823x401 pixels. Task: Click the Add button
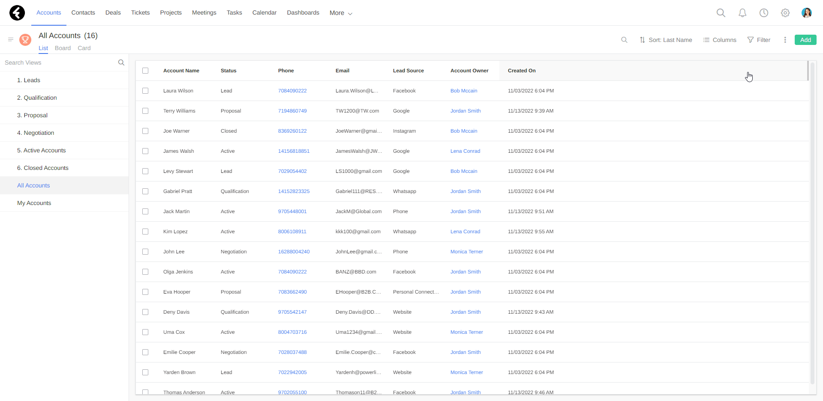pos(805,40)
